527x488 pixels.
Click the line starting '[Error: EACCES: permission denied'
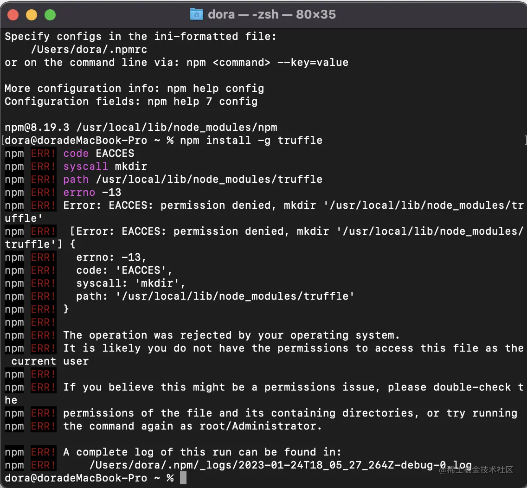(297, 231)
